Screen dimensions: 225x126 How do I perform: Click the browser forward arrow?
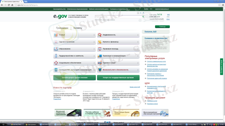pos(5,5)
